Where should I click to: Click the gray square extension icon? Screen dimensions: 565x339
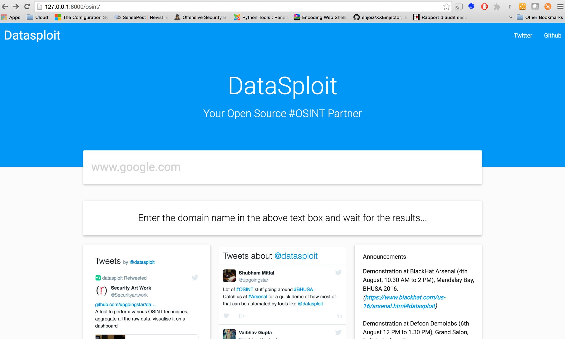[x=535, y=7]
